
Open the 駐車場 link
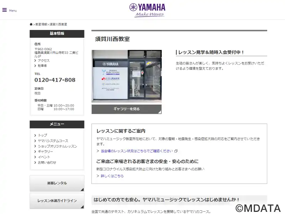42,66
